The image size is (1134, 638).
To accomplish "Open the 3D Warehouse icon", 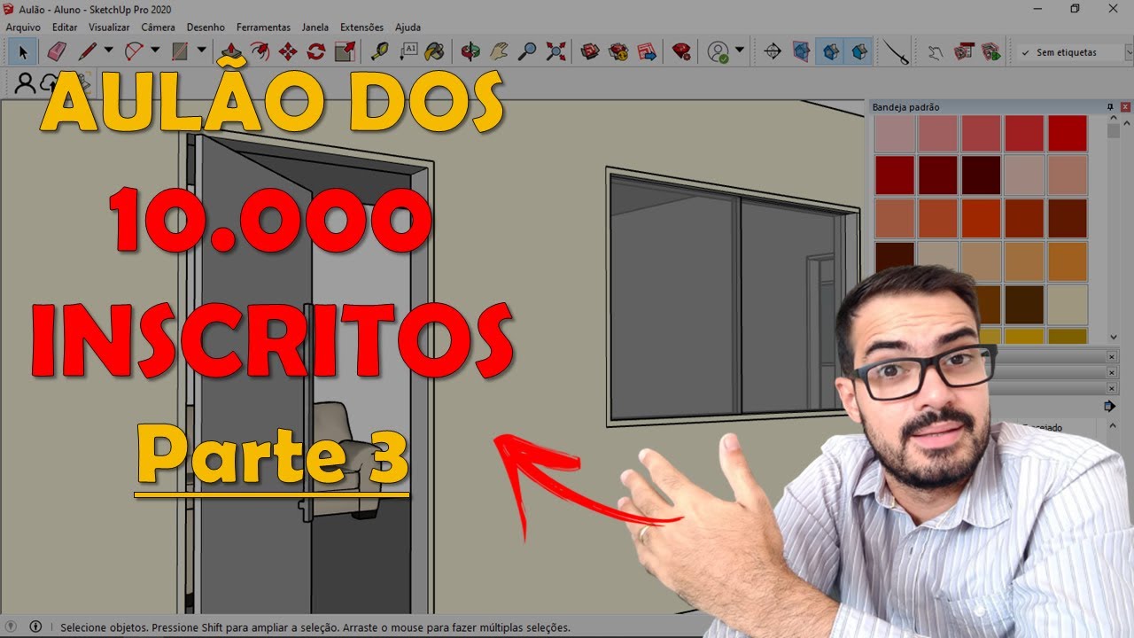I will 590,51.
